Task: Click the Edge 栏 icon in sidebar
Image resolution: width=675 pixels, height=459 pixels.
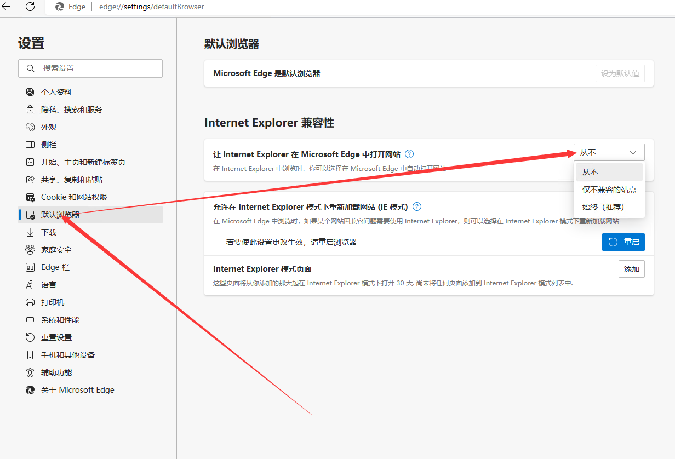Action: [x=30, y=267]
